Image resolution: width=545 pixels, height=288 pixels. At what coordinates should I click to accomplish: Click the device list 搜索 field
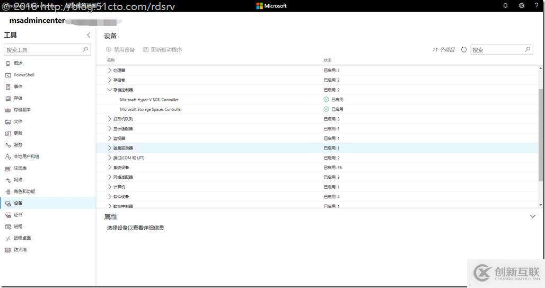[x=502, y=50]
